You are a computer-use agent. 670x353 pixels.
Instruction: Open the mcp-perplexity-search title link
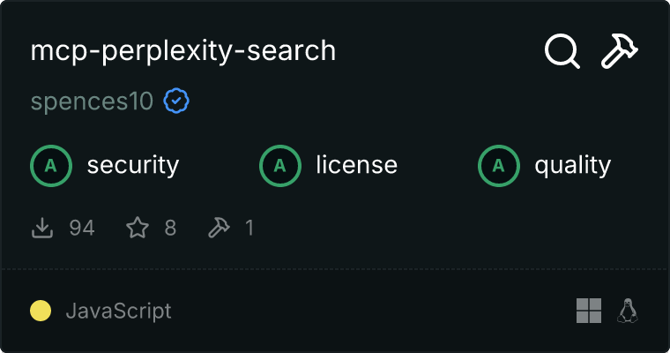point(183,51)
